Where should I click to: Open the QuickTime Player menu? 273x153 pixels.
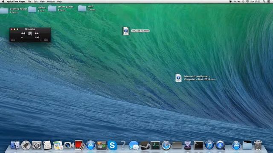point(16,1)
